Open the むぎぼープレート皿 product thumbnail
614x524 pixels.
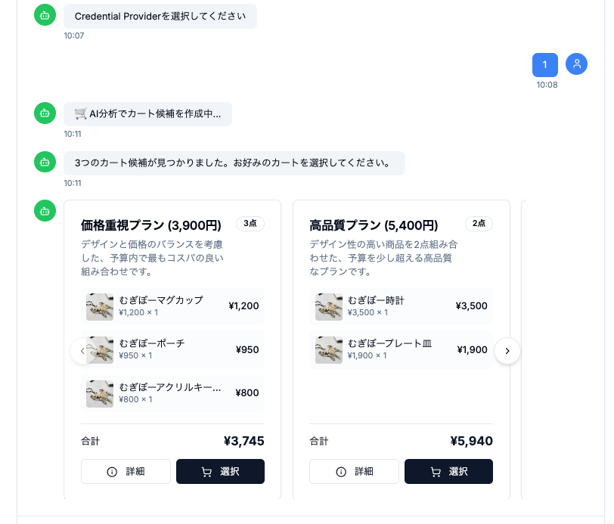329,350
